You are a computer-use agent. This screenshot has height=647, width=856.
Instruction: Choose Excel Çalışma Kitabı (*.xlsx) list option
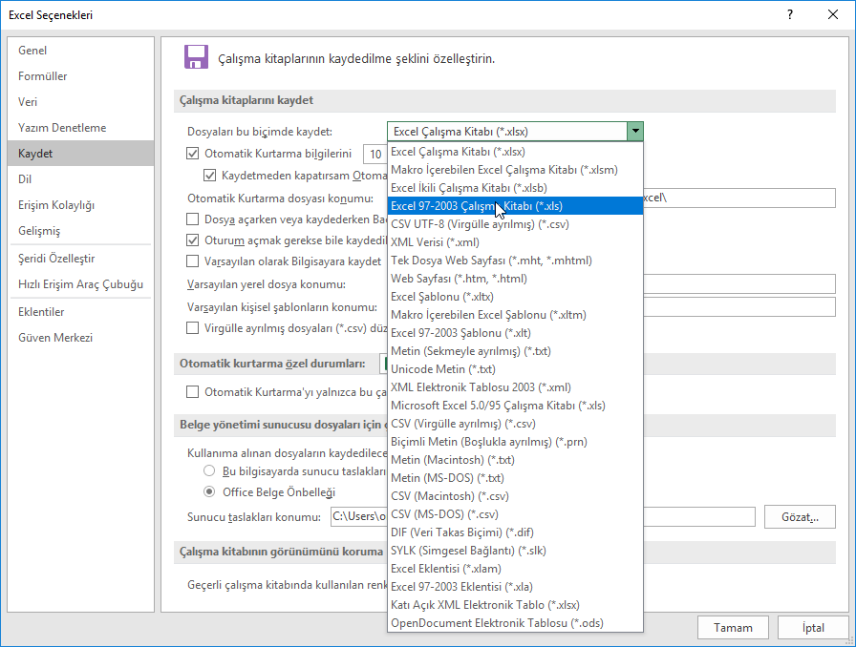tap(515, 152)
